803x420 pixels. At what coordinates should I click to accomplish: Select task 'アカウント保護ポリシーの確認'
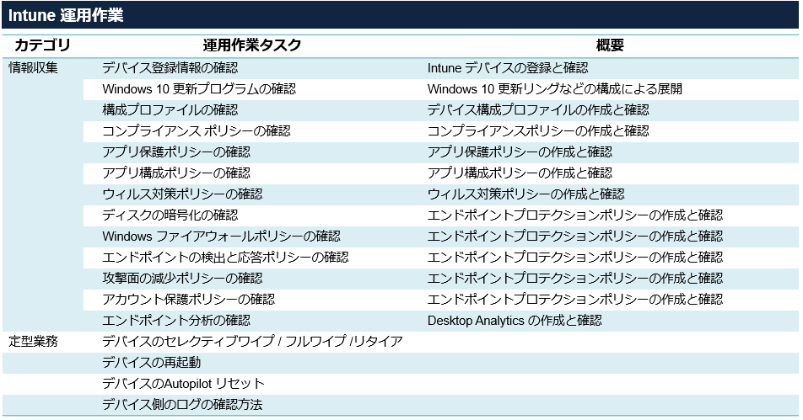(188, 299)
